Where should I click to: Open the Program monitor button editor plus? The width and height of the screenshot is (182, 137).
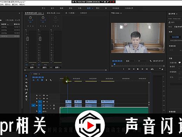pyautogui.click(x=162, y=69)
